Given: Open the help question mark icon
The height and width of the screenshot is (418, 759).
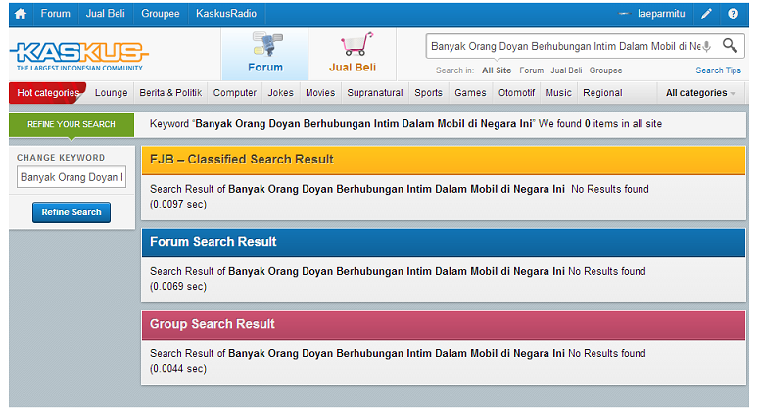Looking at the screenshot, I should pyautogui.click(x=733, y=14).
